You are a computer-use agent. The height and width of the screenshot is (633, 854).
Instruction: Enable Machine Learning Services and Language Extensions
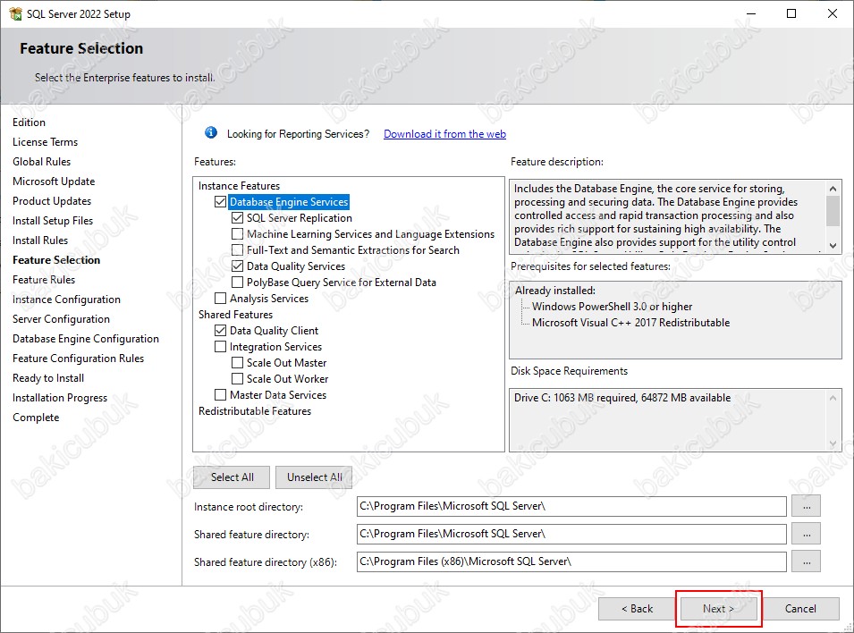pos(238,234)
